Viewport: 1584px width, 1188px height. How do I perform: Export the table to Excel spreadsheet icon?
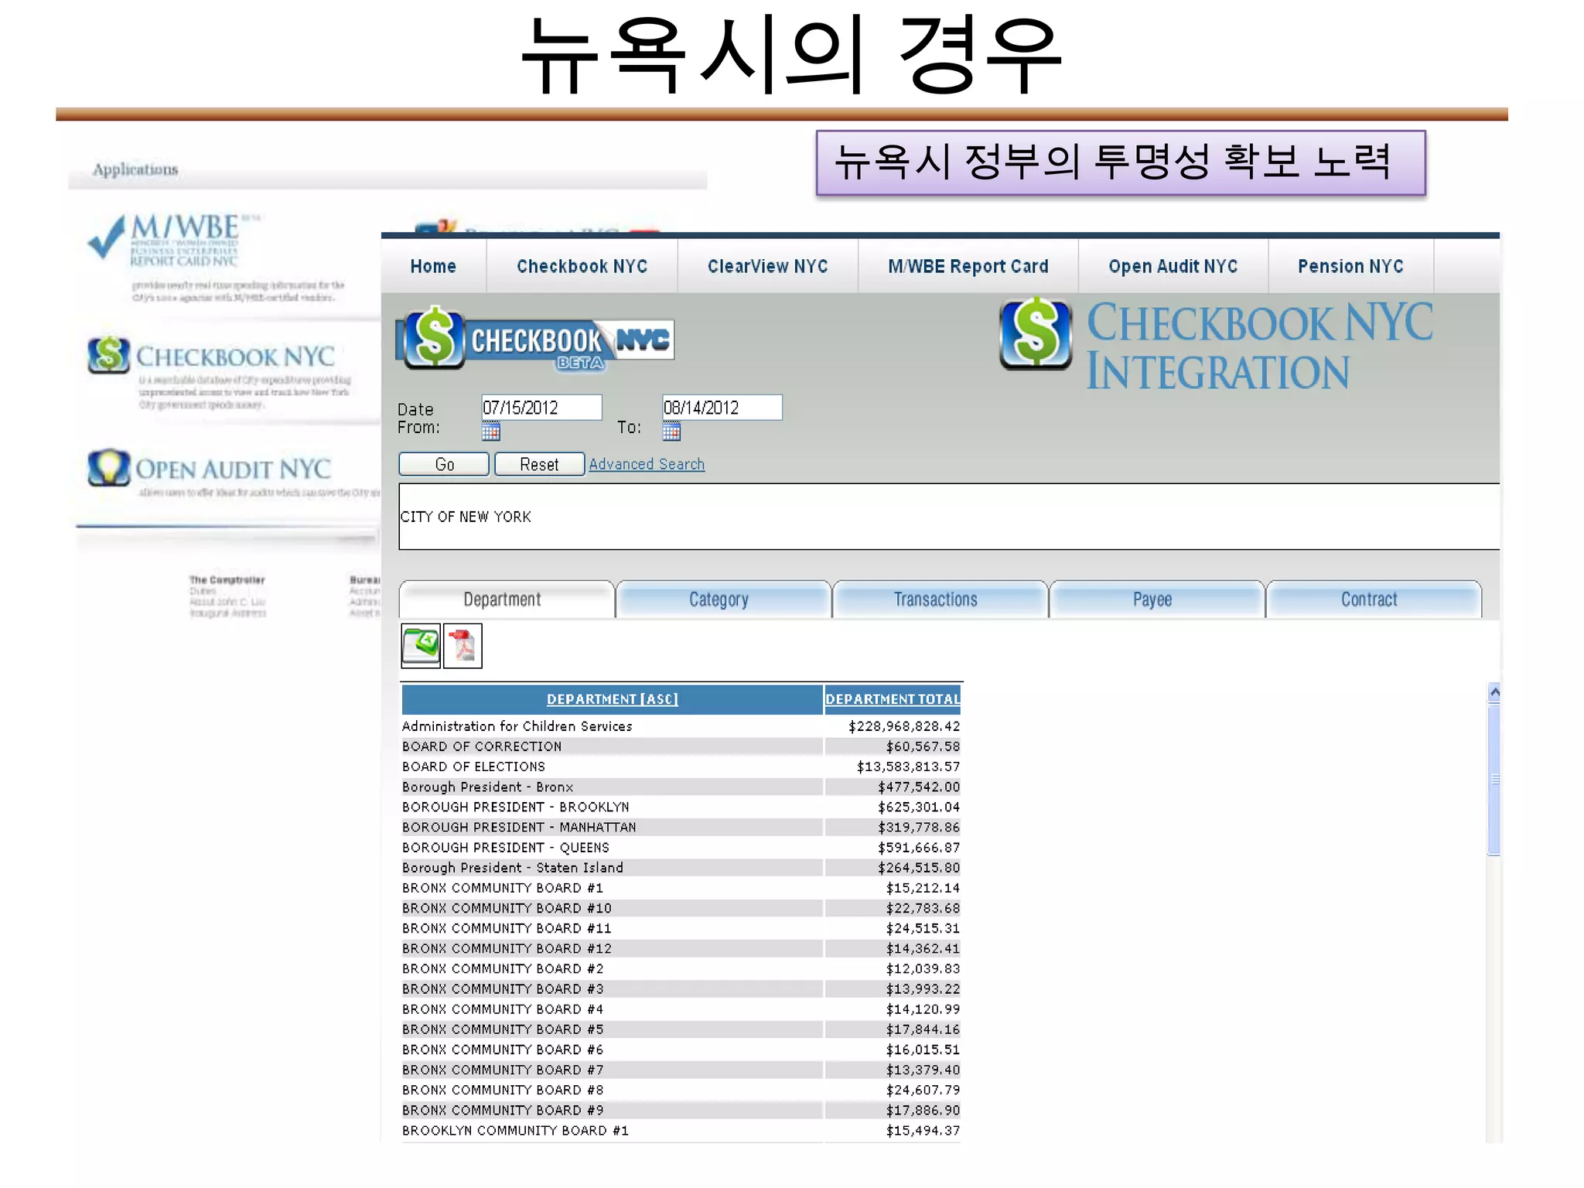(x=421, y=645)
